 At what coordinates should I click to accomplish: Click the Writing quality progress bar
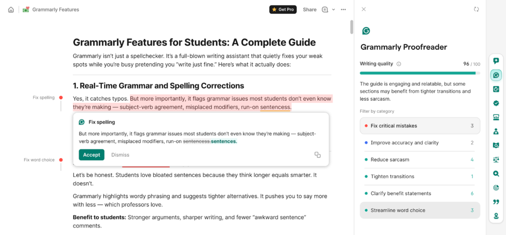pyautogui.click(x=420, y=73)
